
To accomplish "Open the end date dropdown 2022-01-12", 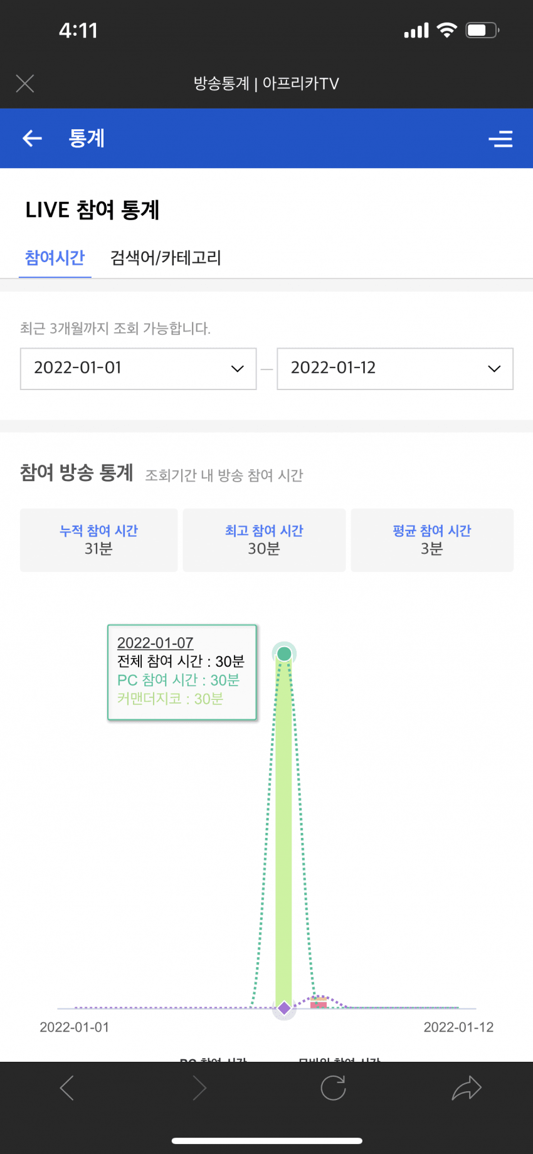I will click(x=395, y=369).
